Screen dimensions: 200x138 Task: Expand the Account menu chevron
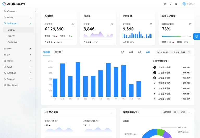click(x=31, y=79)
